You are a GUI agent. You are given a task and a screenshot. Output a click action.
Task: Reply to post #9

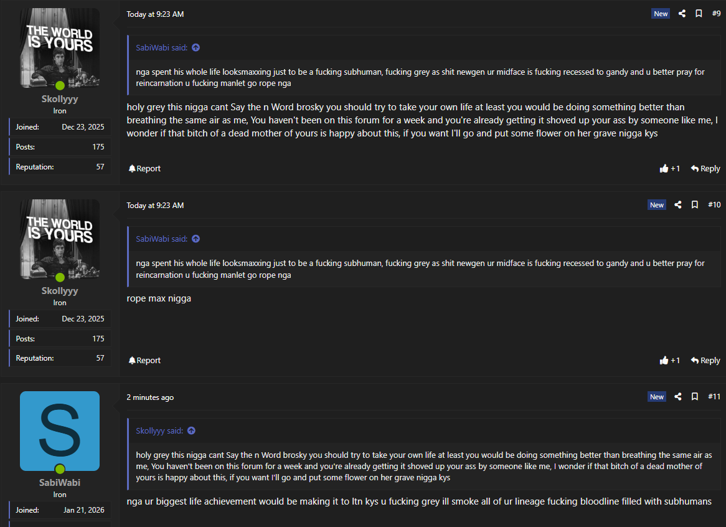point(705,169)
